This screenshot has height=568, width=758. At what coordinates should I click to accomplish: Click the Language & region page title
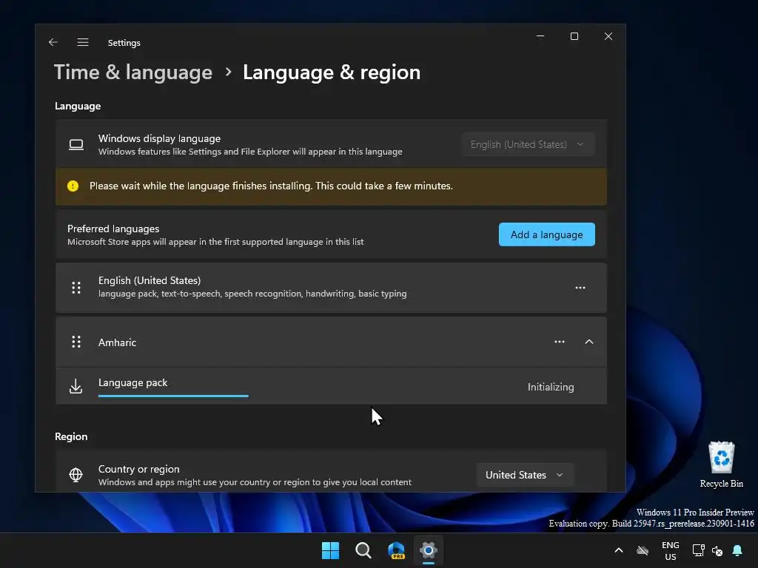[x=332, y=72]
